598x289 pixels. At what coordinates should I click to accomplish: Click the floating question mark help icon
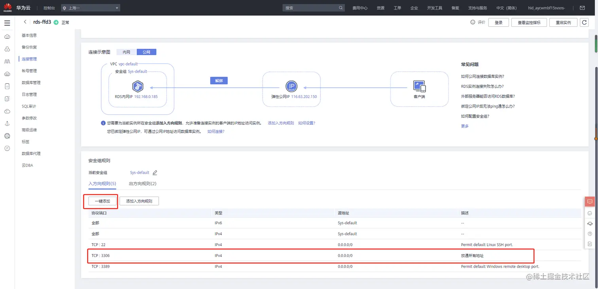(590, 234)
